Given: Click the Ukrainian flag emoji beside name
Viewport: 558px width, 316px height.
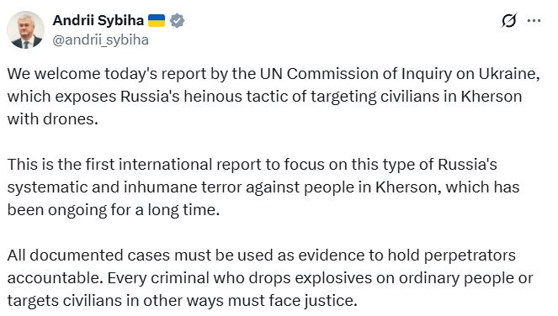Looking at the screenshot, I should coord(157,21).
